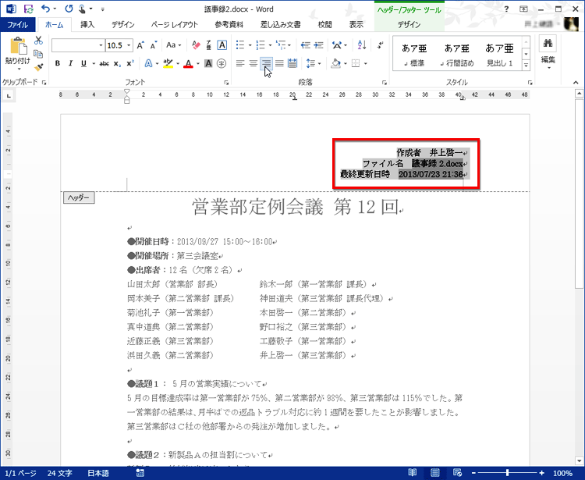Collapse the ribbon with arrow
The height and width of the screenshot is (480, 585).
[x=576, y=83]
